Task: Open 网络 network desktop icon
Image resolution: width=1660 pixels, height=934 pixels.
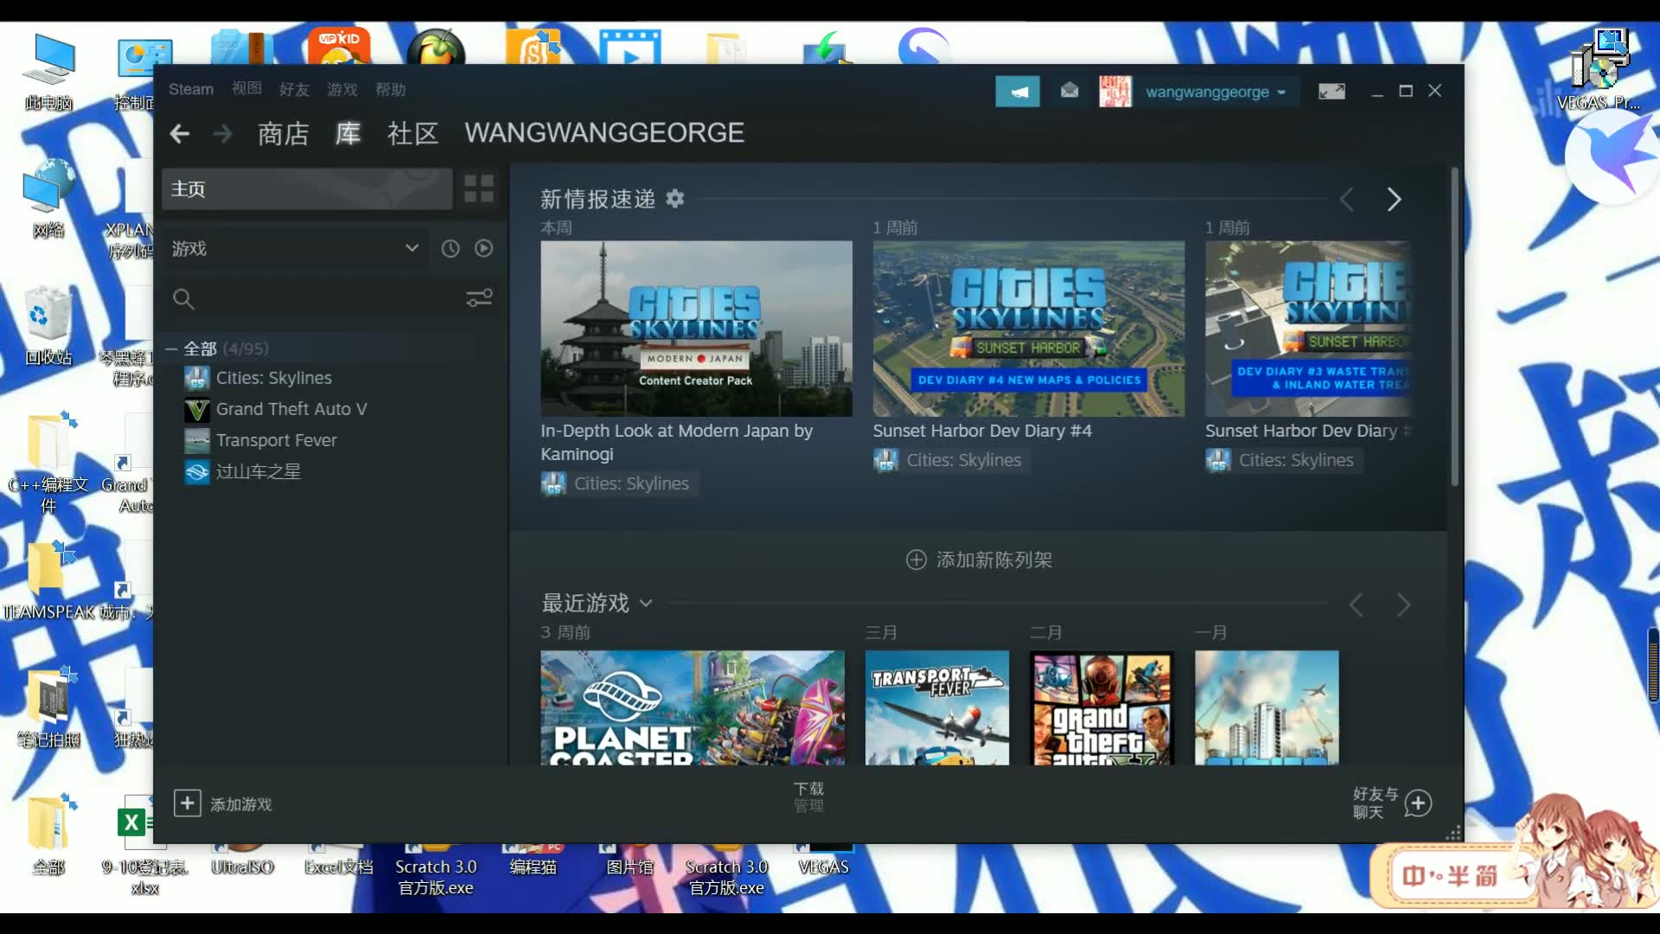Action: coord(48,200)
